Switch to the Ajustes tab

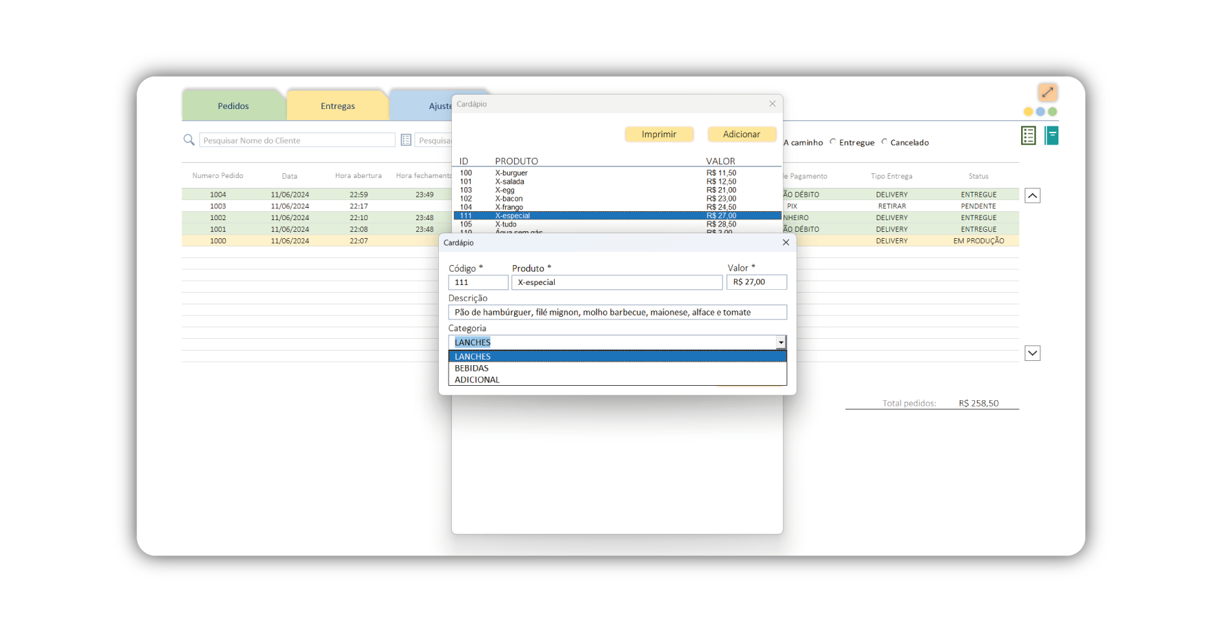click(422, 106)
